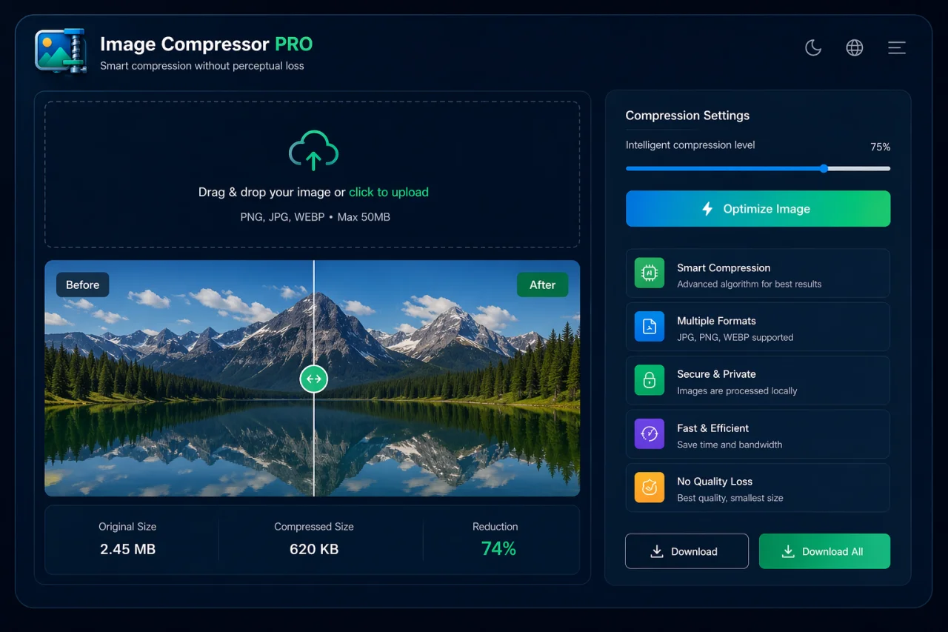948x632 pixels.
Task: Click the 2.45 MB original size value
Action: click(127, 549)
